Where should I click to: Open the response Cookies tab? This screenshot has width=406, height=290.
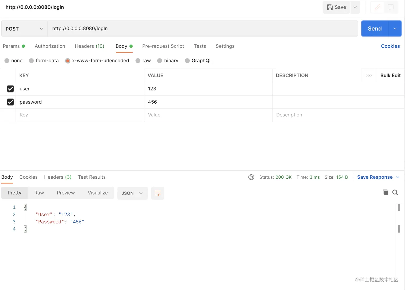[x=28, y=177]
